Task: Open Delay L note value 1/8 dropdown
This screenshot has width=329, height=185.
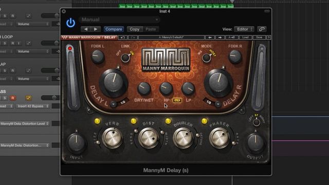Action: (x=114, y=104)
